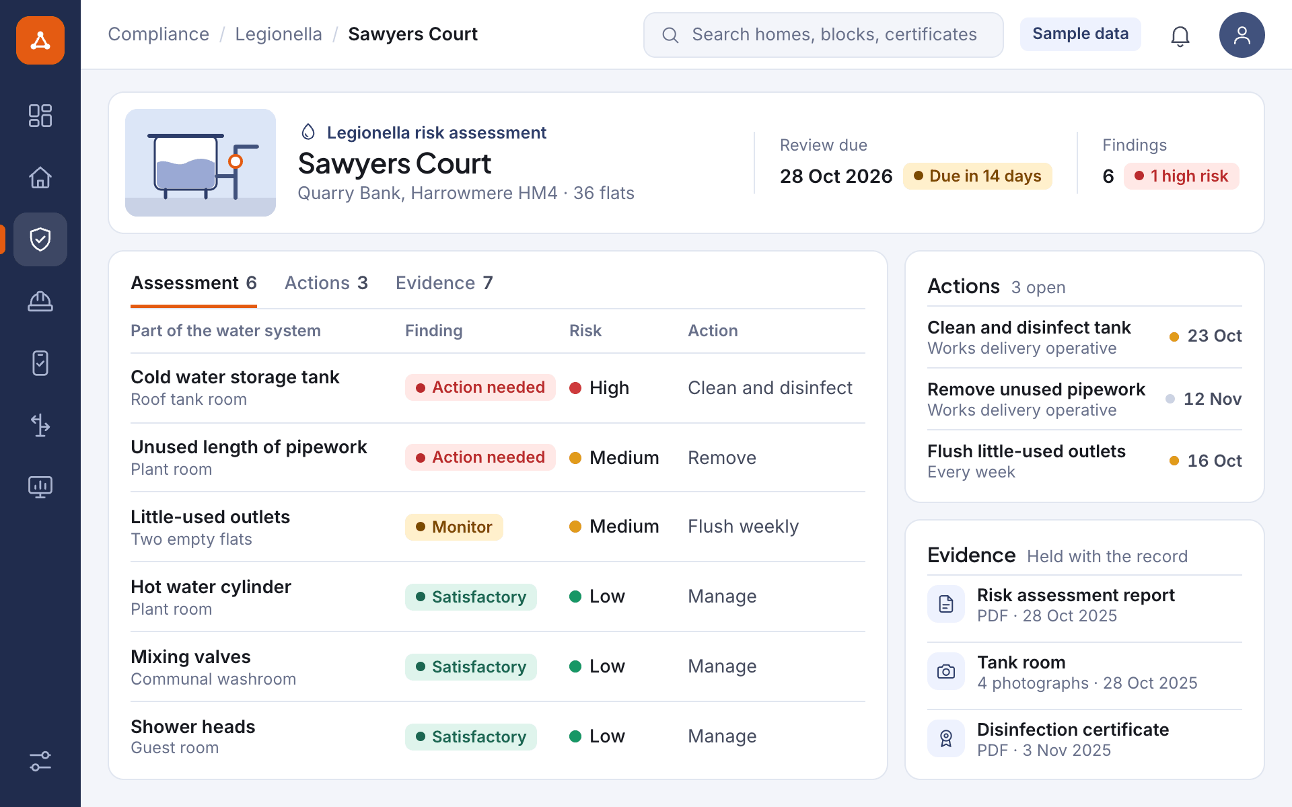
Task: Select the Shower heads row
Action: (x=498, y=737)
